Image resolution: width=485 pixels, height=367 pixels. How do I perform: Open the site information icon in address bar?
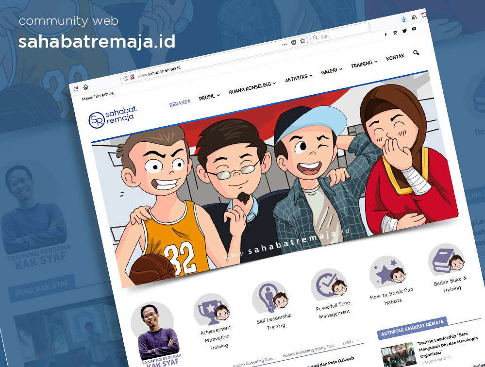click(x=126, y=78)
